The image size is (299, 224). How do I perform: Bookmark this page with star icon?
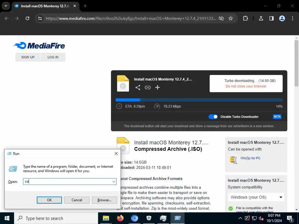pyautogui.click(x=231, y=18)
